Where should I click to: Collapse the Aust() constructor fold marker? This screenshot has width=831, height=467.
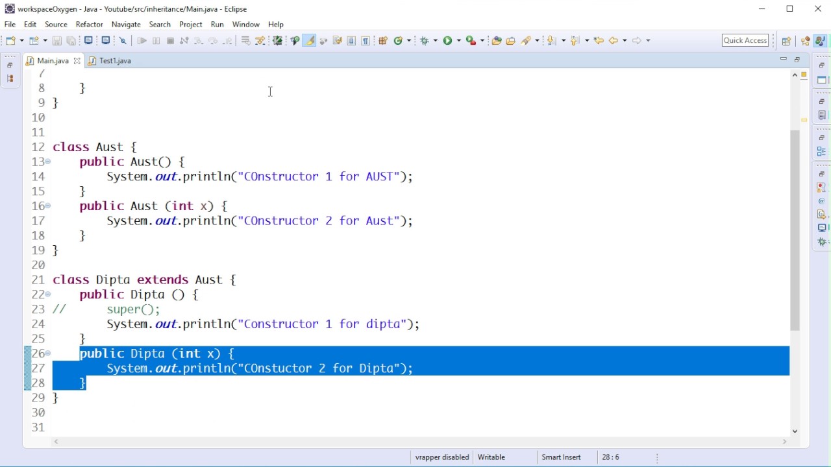click(x=48, y=162)
